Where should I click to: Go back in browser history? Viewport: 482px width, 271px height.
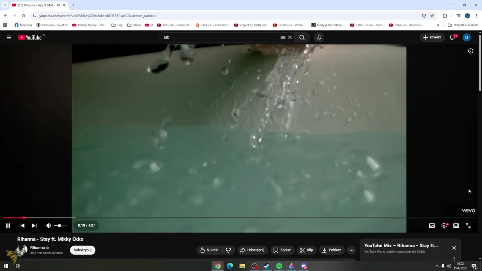pyautogui.click(x=5, y=16)
